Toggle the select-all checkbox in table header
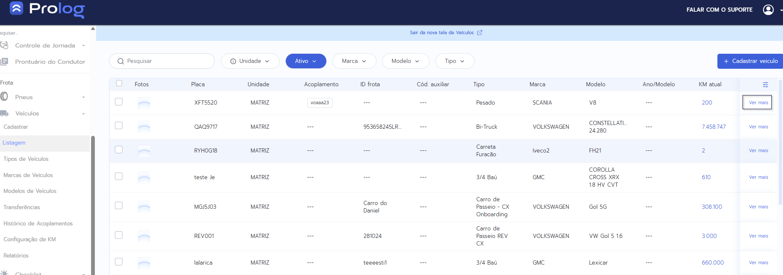The image size is (783, 275). [119, 83]
